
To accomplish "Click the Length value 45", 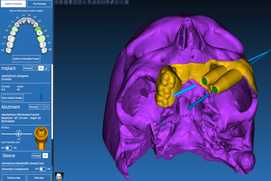I will pos(18,90).
